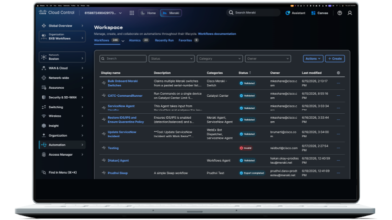This screenshot has height=220, width=392.
Task: Click the Assurance sidebar icon
Action: pos(44,88)
